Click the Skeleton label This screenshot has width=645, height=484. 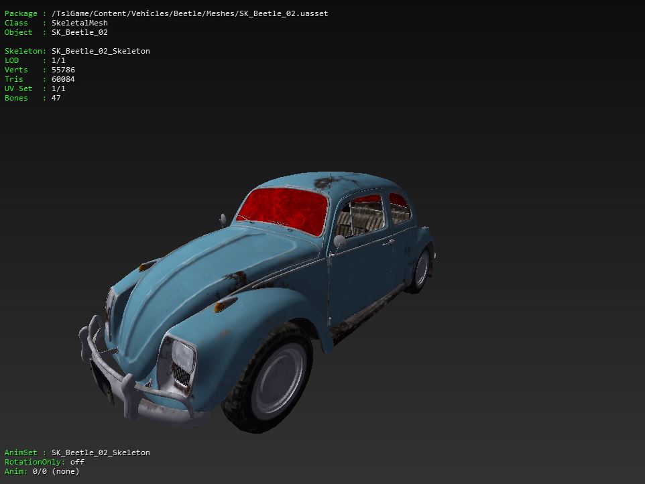coord(23,51)
